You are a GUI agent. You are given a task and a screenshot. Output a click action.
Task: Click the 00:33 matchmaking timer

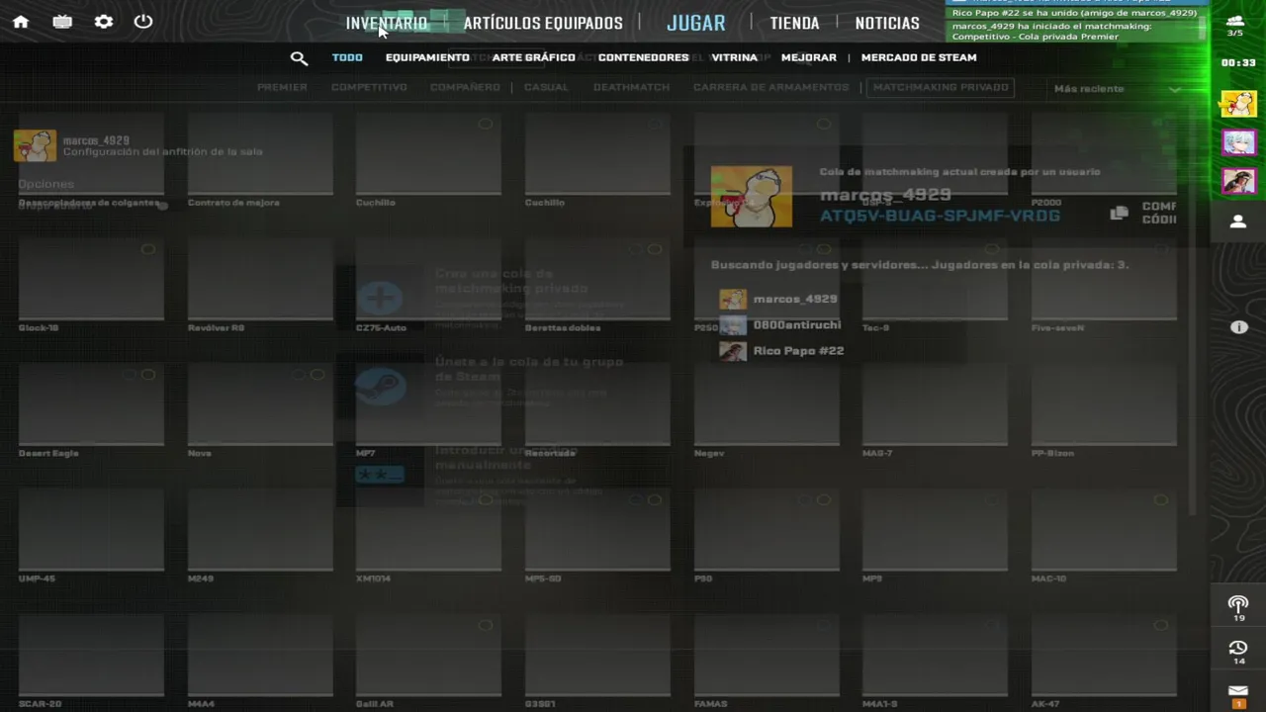click(x=1238, y=62)
